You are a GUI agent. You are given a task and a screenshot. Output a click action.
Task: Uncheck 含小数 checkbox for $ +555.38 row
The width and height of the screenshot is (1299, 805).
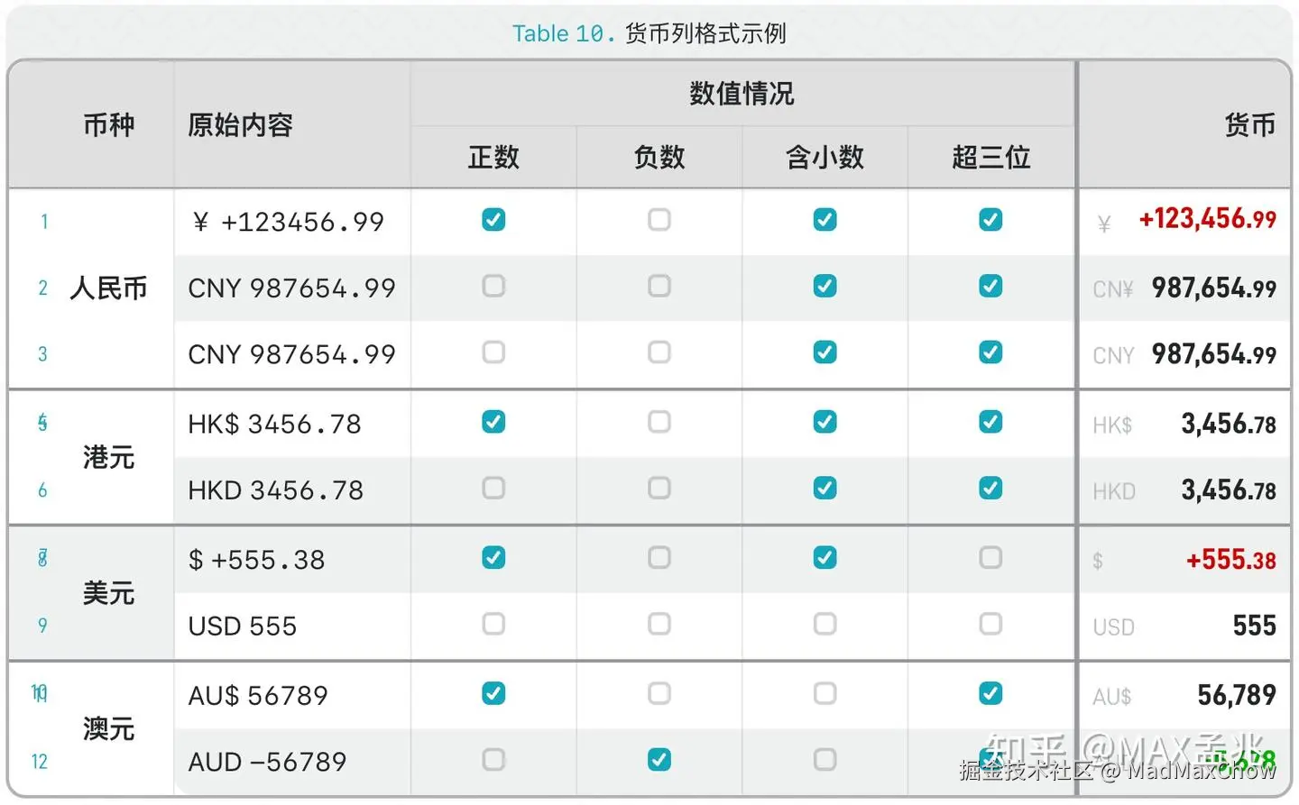tap(825, 558)
